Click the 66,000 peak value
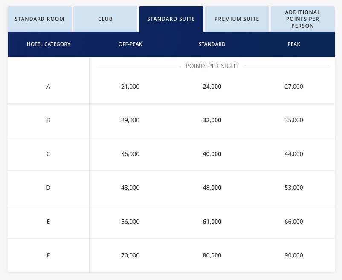This screenshot has height=280, width=342. tap(294, 221)
